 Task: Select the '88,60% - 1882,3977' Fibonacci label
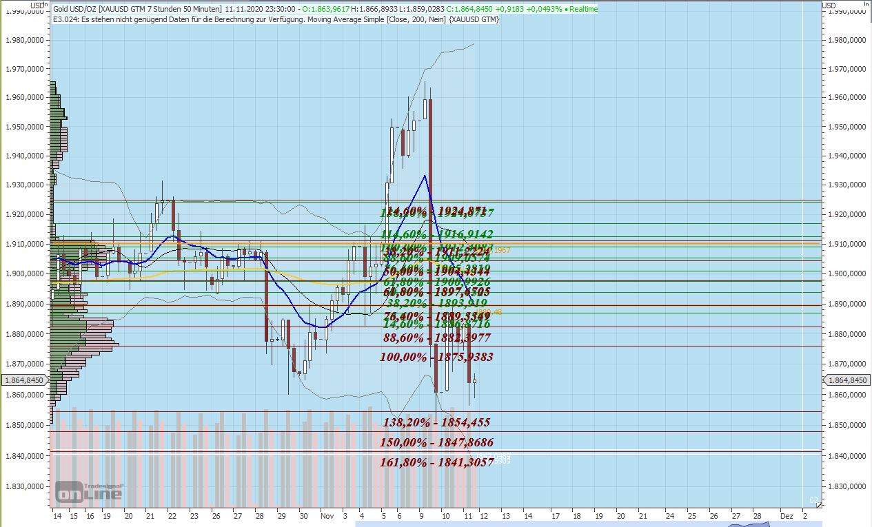tap(437, 338)
